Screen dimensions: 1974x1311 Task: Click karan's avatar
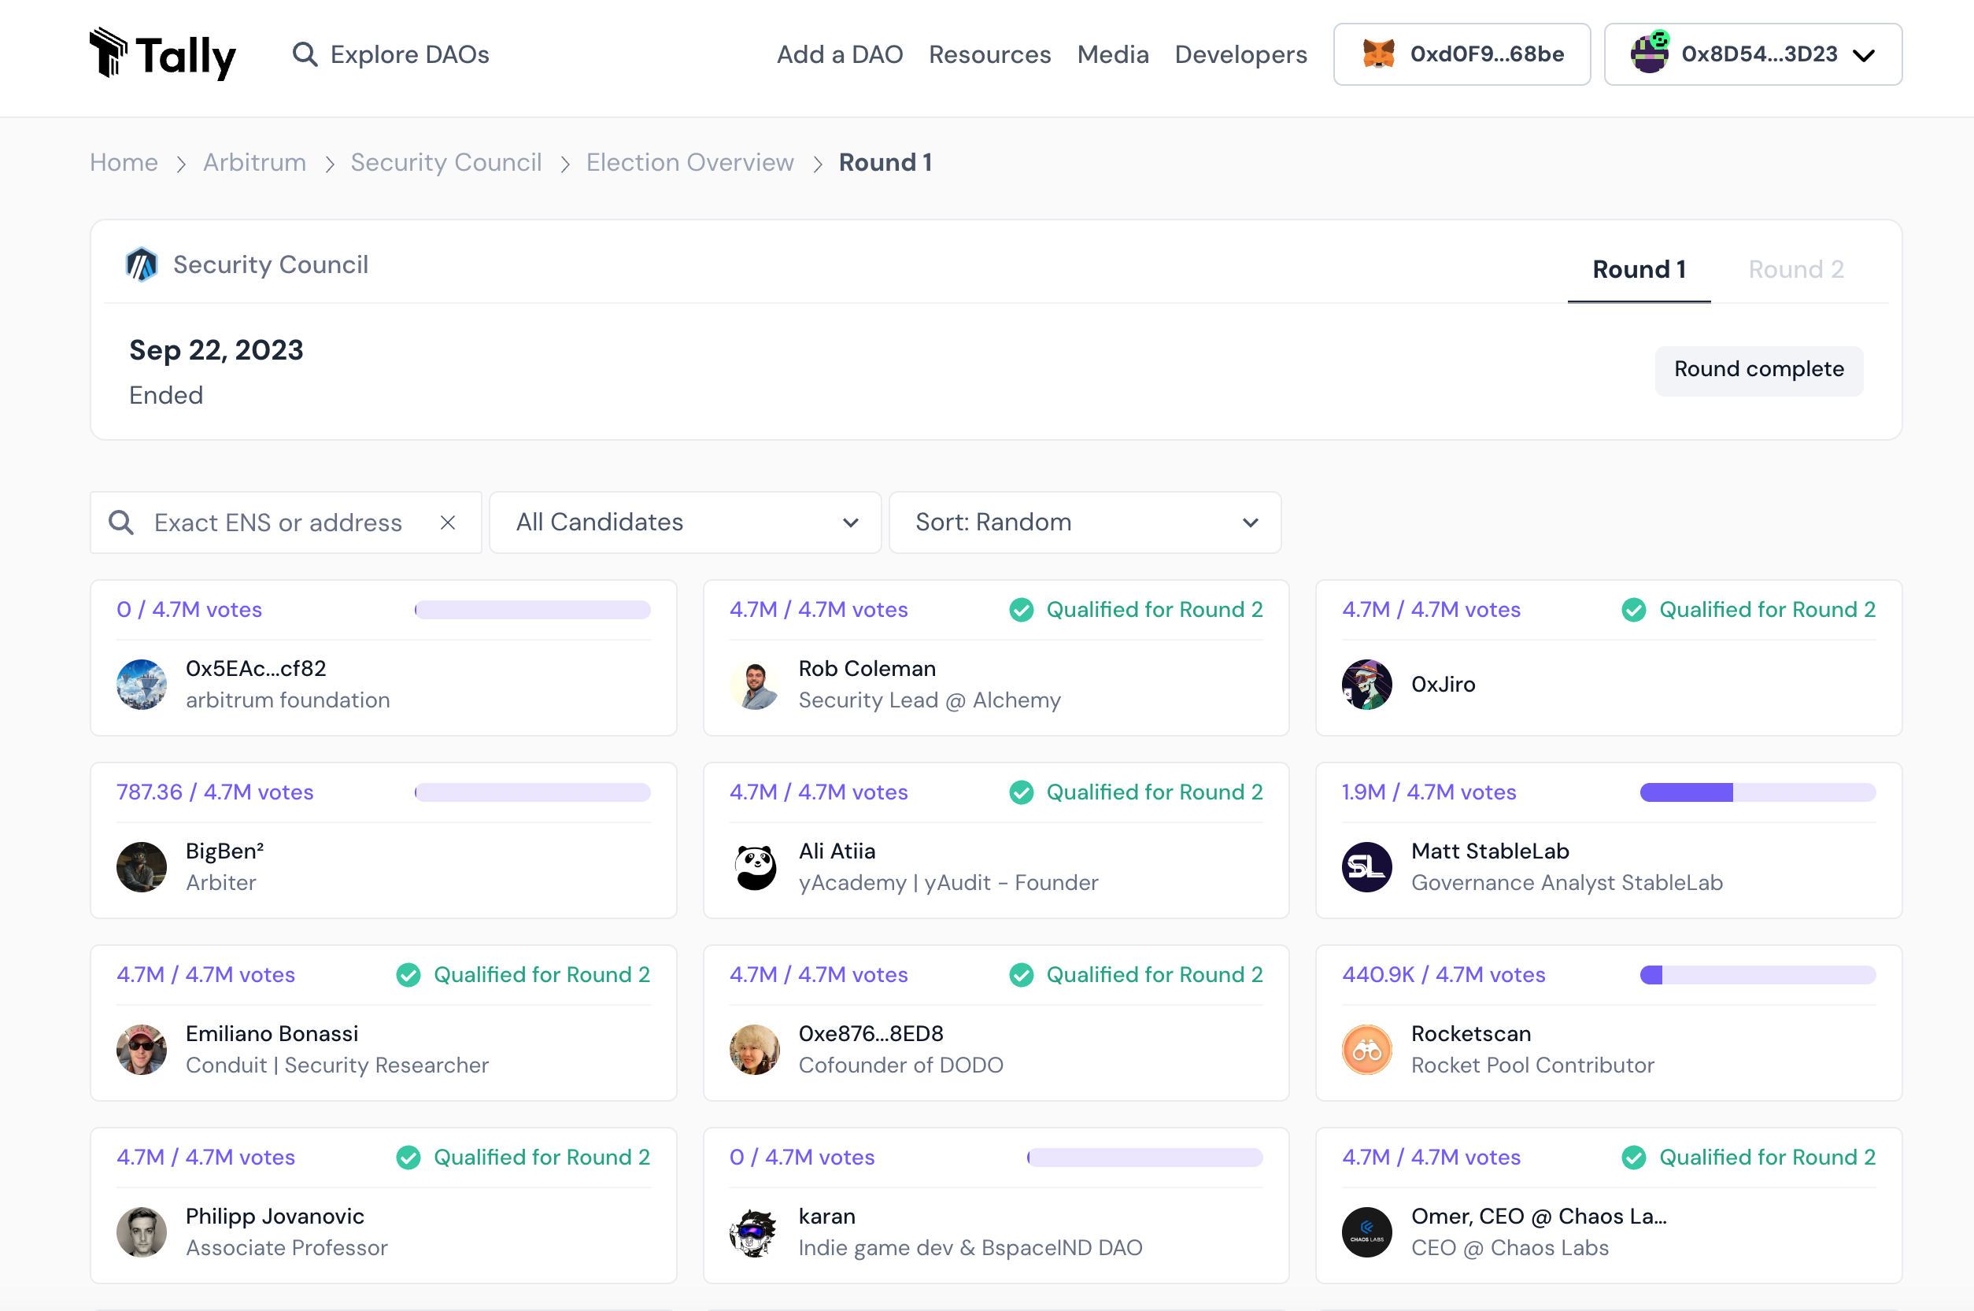click(x=755, y=1232)
